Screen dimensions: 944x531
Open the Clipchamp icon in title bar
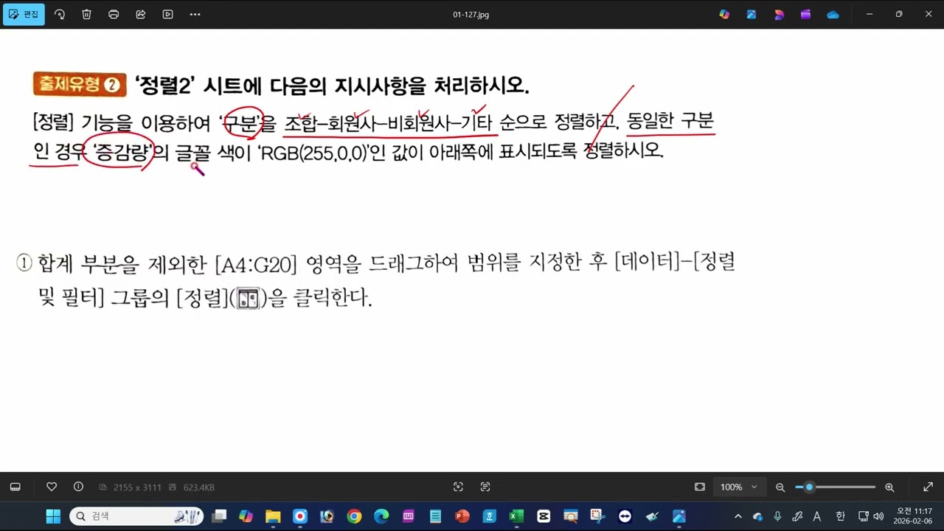805,14
